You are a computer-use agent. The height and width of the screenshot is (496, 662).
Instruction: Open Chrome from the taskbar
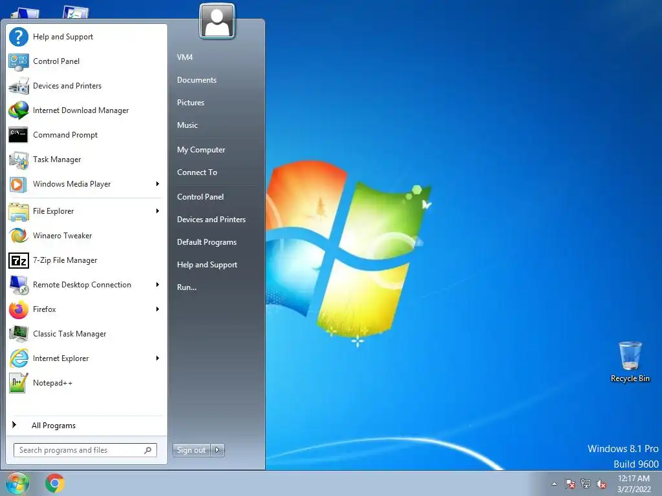coord(55,483)
